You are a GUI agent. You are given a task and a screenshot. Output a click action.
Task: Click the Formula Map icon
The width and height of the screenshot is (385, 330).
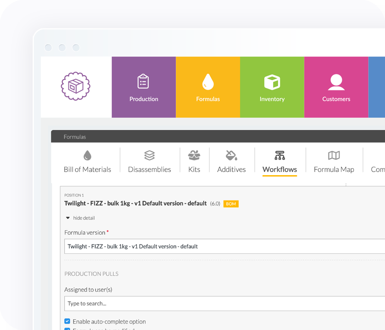coord(334,155)
